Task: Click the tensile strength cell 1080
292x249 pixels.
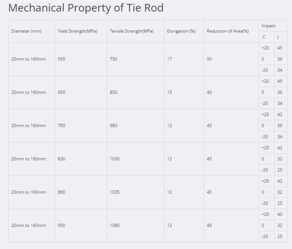Action: pyautogui.click(x=115, y=225)
